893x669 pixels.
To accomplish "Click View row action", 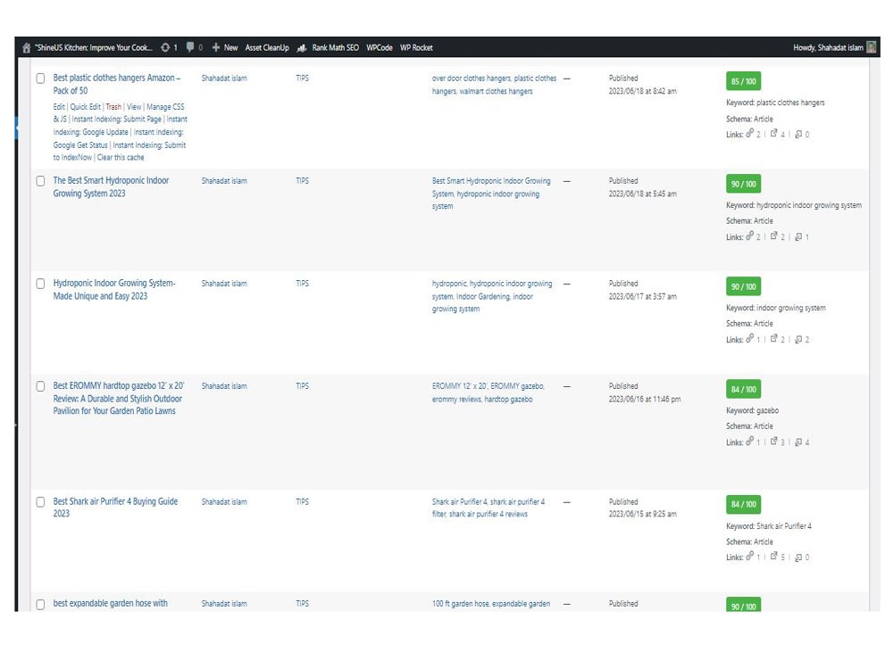I will [134, 107].
